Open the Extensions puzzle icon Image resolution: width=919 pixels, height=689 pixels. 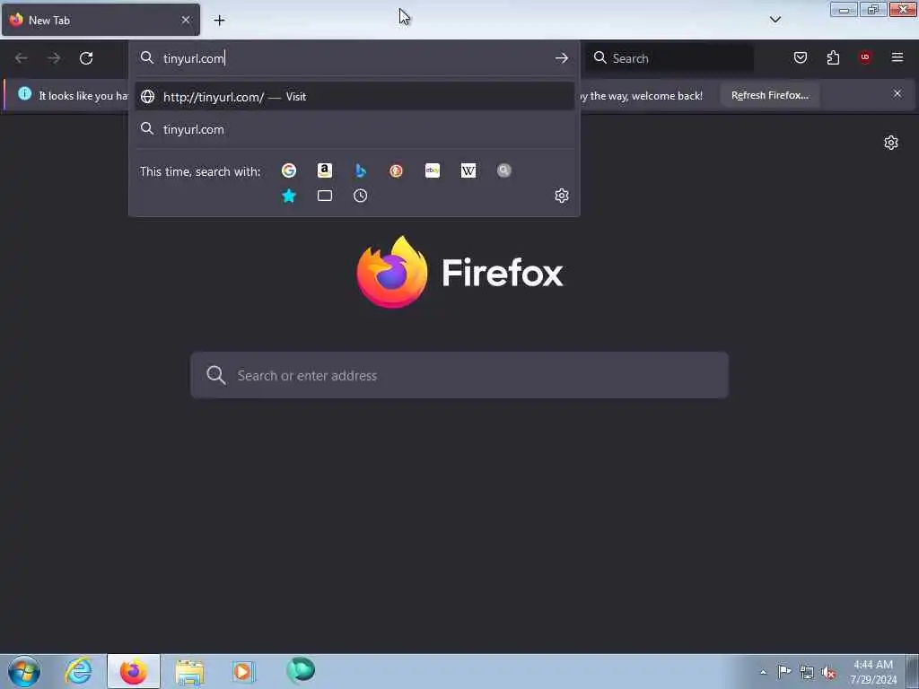(x=833, y=57)
